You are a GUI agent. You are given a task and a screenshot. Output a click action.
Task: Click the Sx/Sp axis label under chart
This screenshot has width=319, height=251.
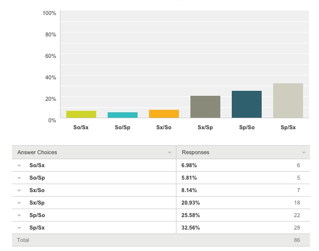205,127
